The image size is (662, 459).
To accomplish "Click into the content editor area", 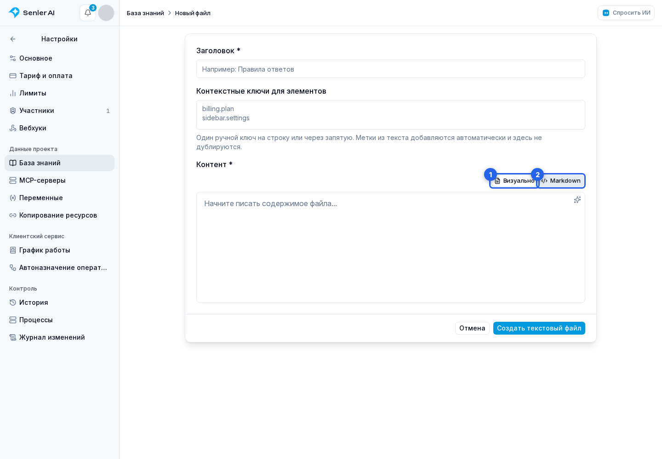I will (x=391, y=247).
